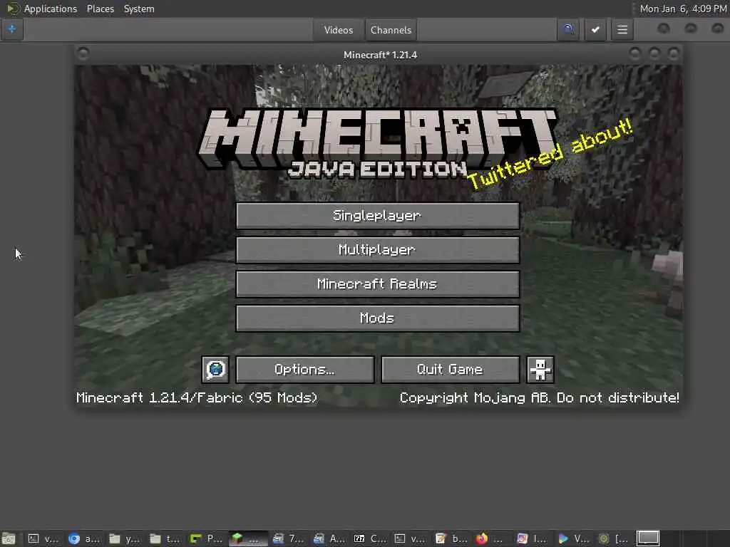
Task: Open the Minecraft Options menu
Action: point(305,370)
